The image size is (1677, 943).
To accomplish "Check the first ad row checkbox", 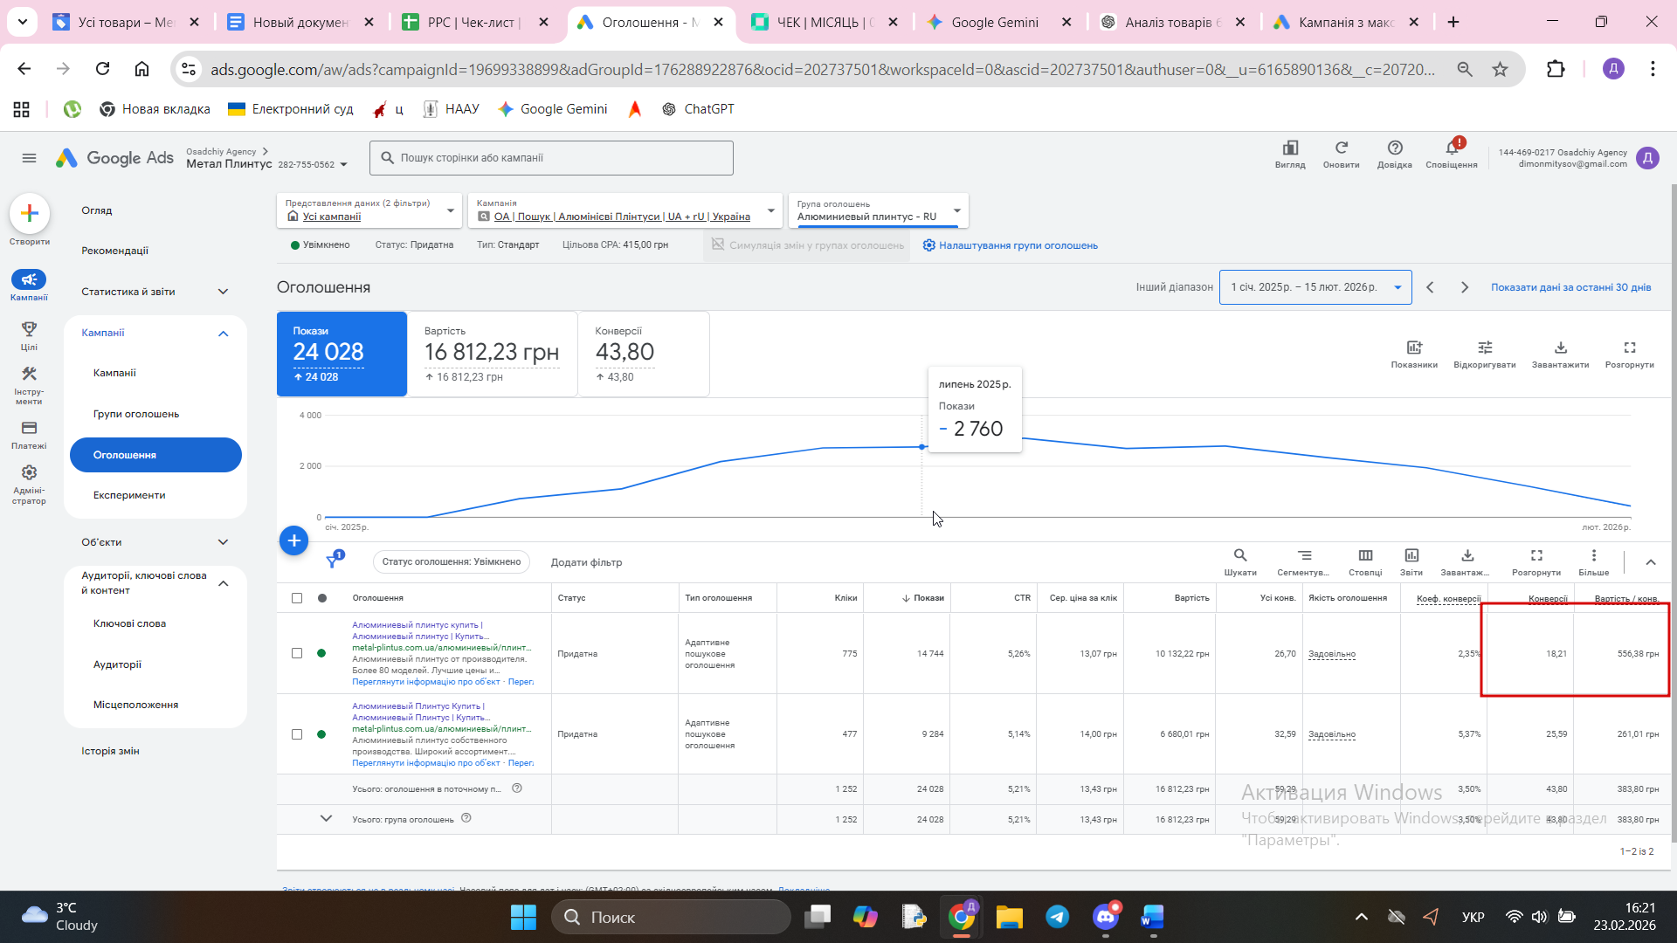I will [297, 653].
